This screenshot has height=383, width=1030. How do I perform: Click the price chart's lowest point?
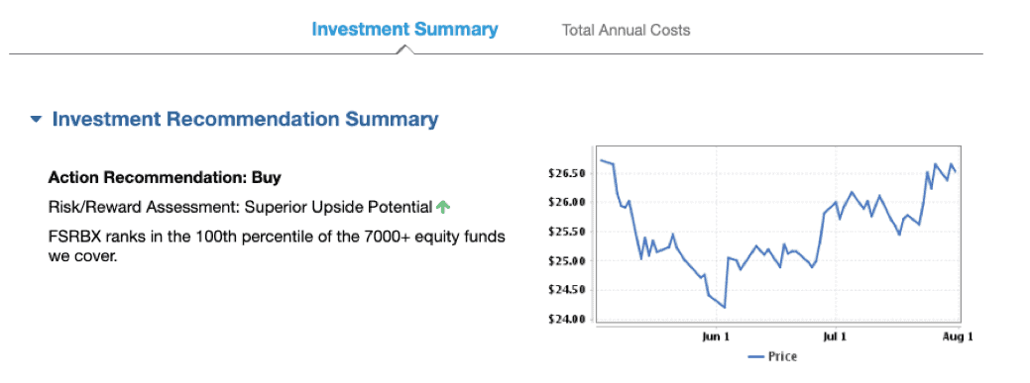(x=724, y=307)
